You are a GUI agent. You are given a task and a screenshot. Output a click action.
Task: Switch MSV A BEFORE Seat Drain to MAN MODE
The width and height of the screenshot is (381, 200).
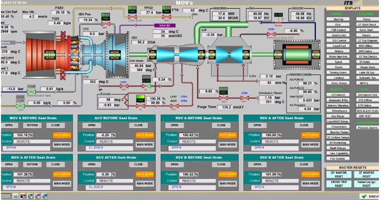[62, 144]
